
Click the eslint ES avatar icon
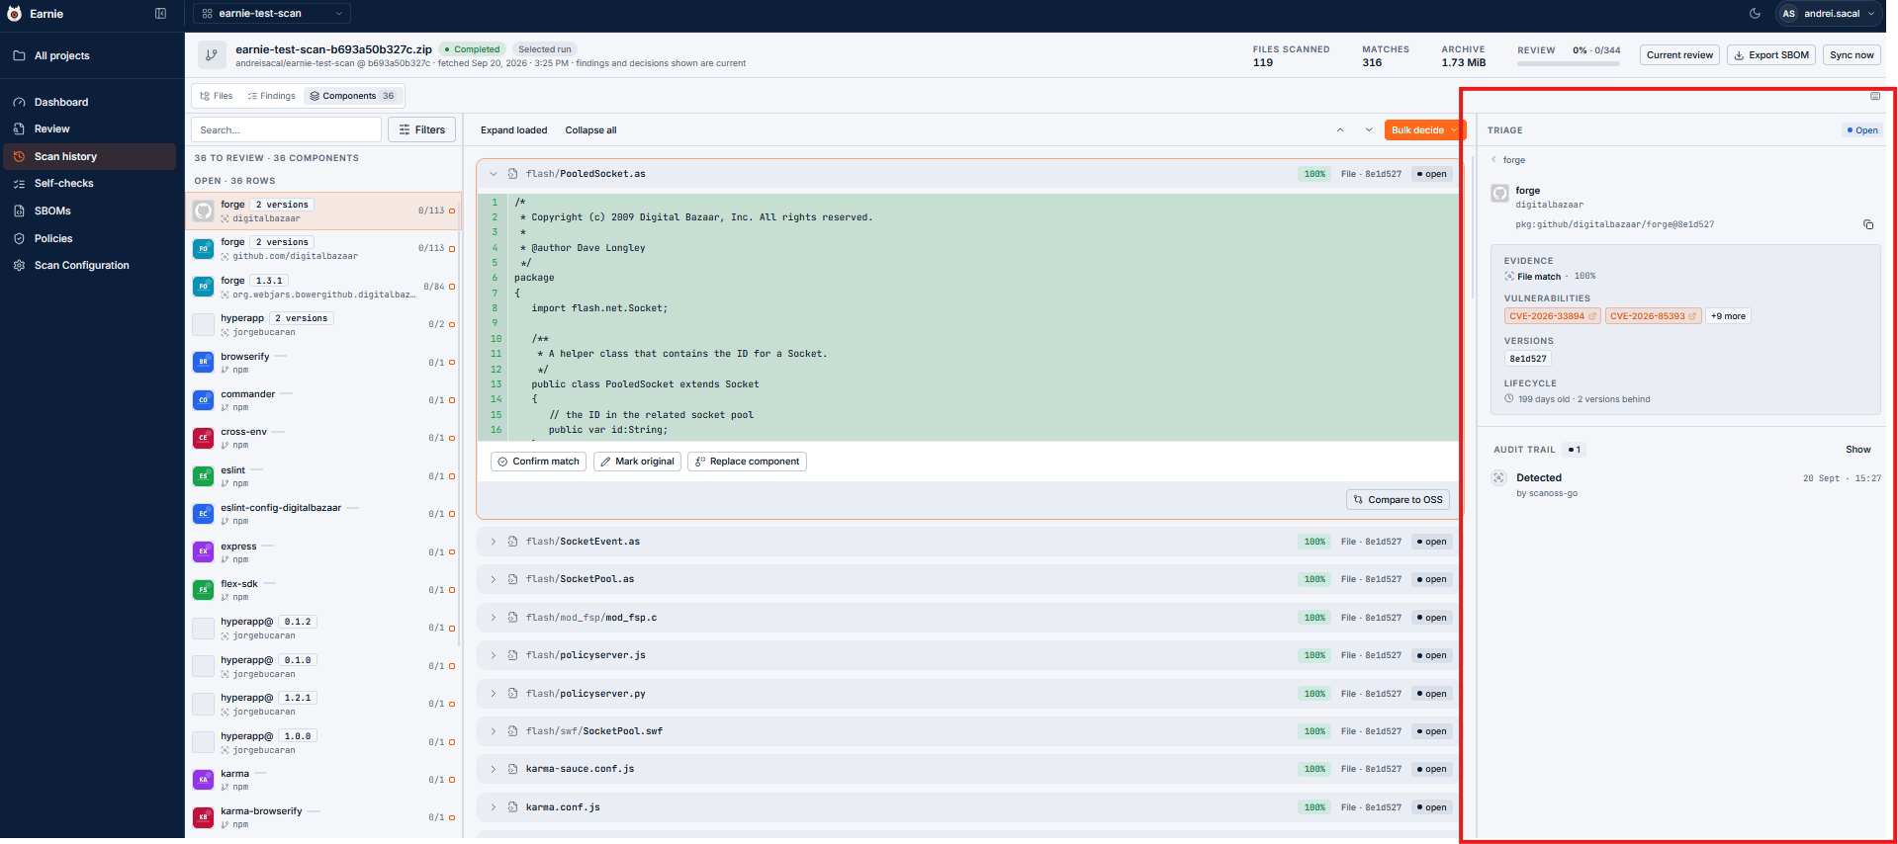(x=203, y=476)
